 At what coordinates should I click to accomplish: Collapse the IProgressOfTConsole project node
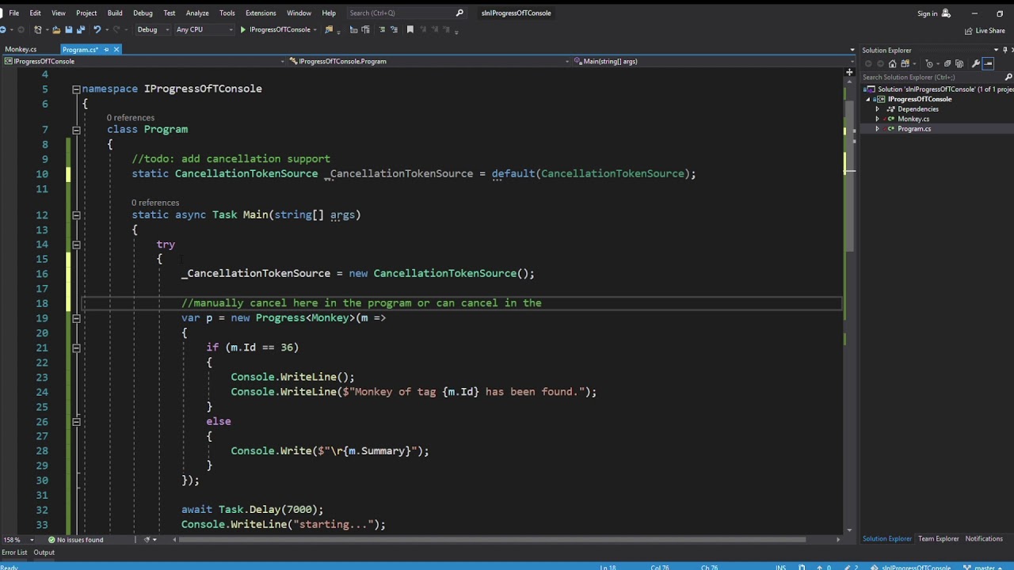(868, 99)
